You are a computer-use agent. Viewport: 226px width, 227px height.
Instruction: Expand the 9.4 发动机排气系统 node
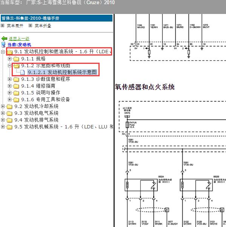coord(3,120)
